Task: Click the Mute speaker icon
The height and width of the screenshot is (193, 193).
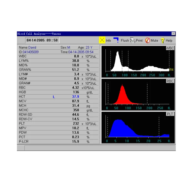Action: tap(148, 40)
